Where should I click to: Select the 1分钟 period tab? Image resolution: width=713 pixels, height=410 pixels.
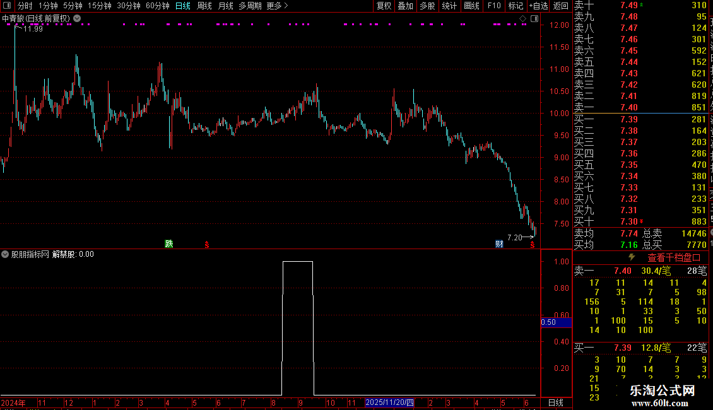pos(48,6)
